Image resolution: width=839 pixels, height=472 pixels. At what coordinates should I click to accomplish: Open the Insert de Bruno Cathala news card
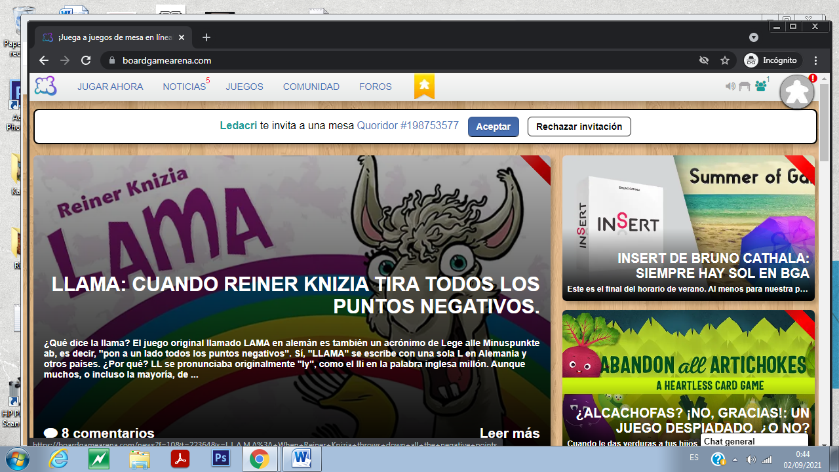pyautogui.click(x=688, y=228)
